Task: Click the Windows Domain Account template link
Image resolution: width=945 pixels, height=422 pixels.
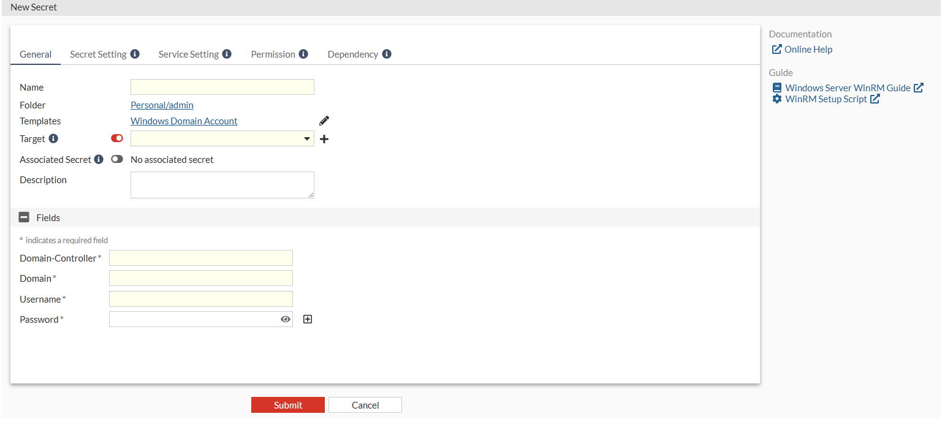Action: [x=184, y=121]
